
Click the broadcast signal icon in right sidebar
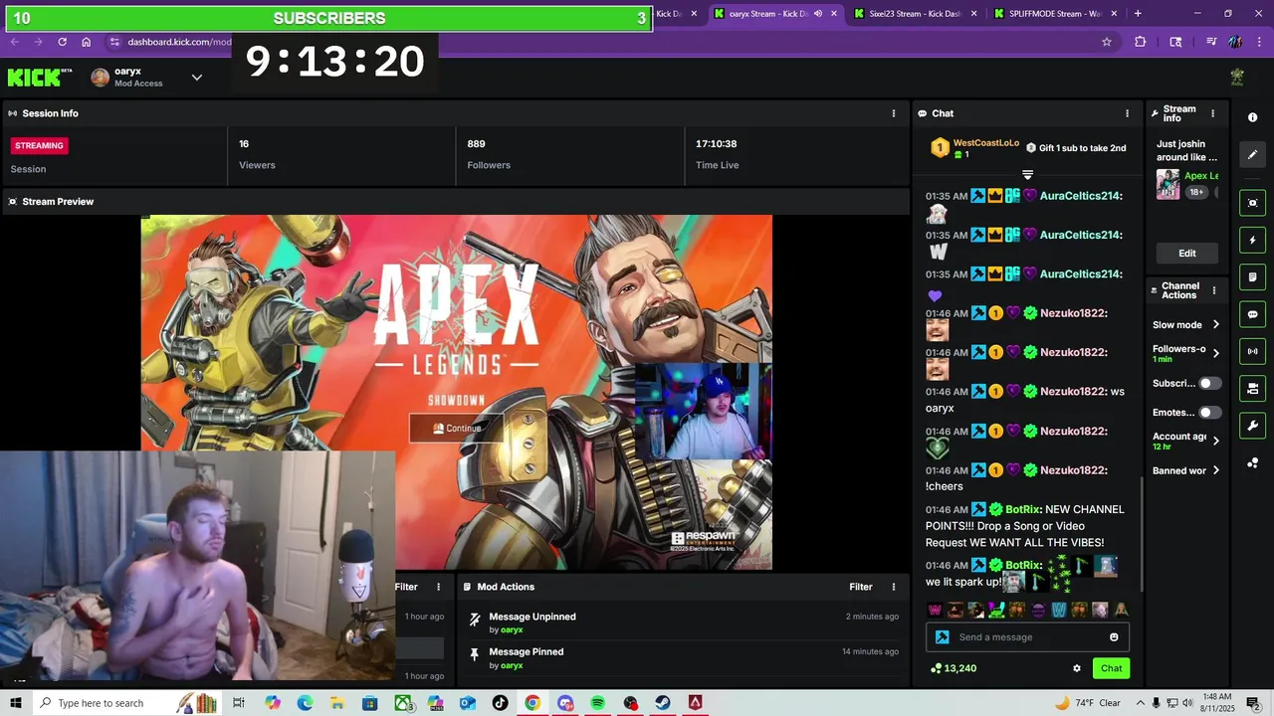tap(1252, 351)
